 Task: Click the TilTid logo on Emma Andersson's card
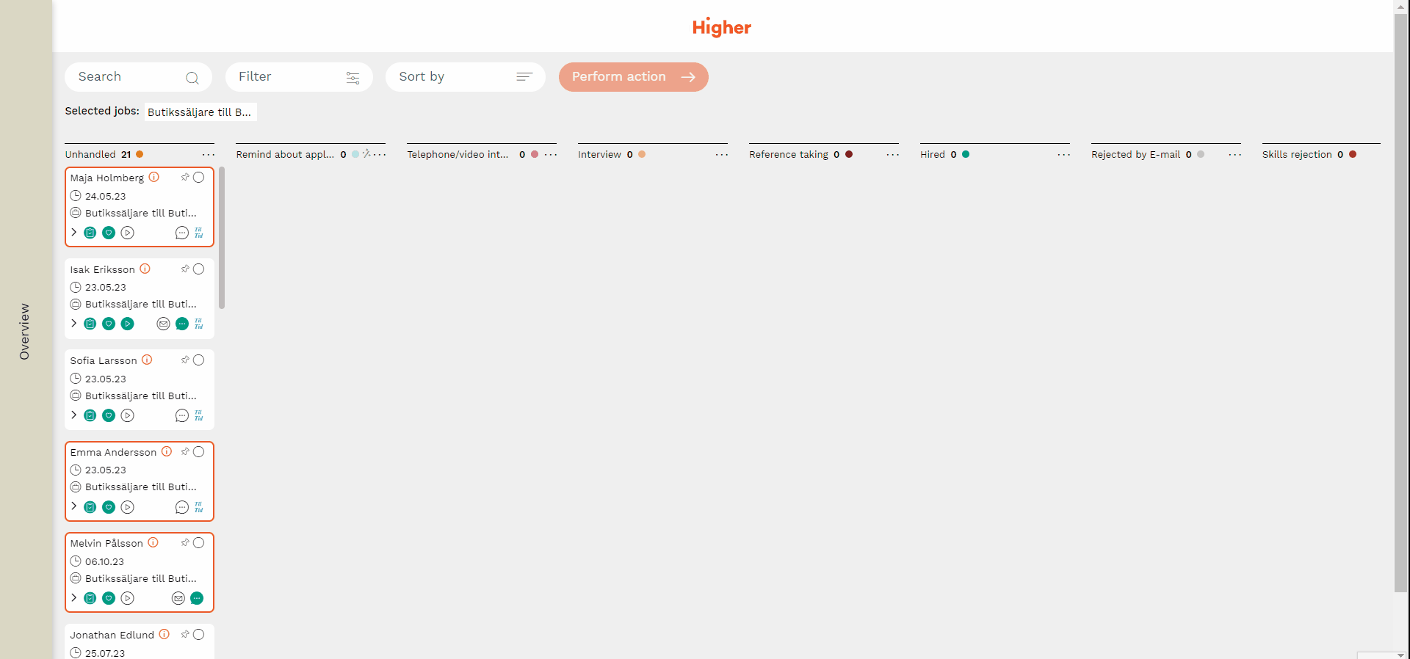199,507
